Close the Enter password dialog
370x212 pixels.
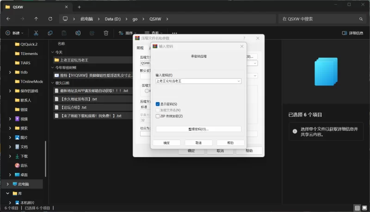242,46
